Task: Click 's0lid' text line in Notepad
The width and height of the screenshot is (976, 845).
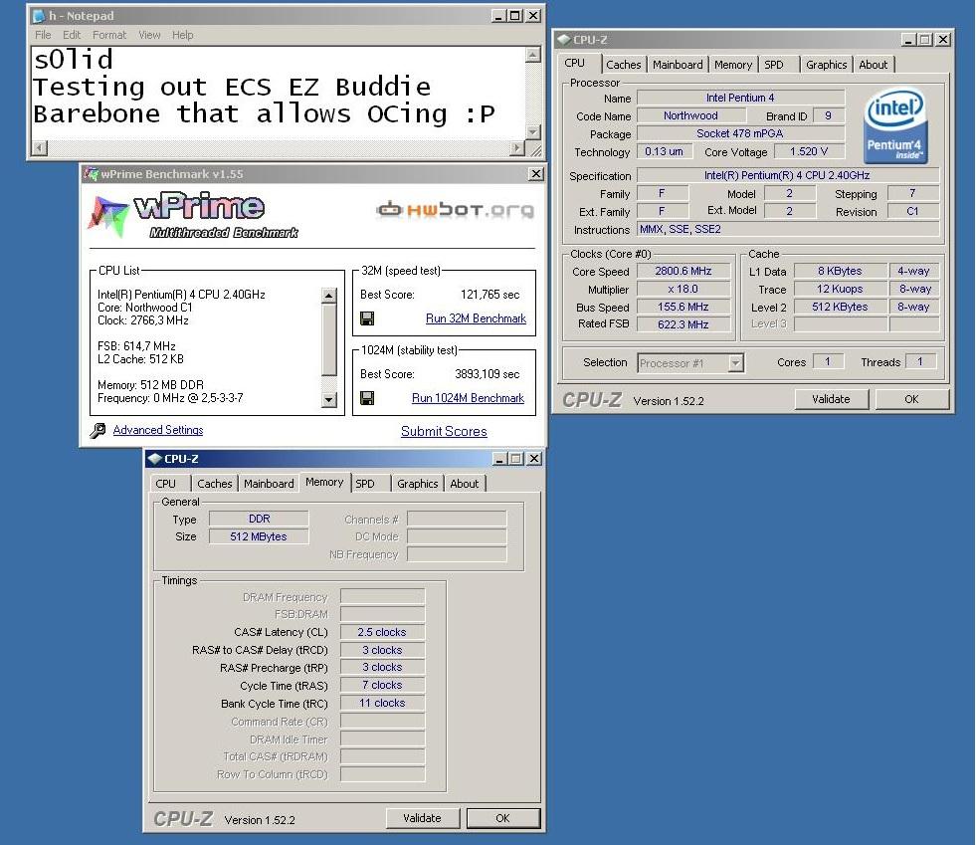Action: (74, 60)
